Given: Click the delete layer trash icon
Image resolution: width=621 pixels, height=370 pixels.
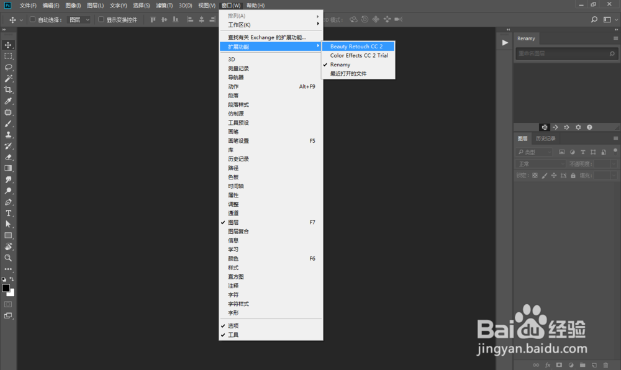Looking at the screenshot, I should click(605, 365).
